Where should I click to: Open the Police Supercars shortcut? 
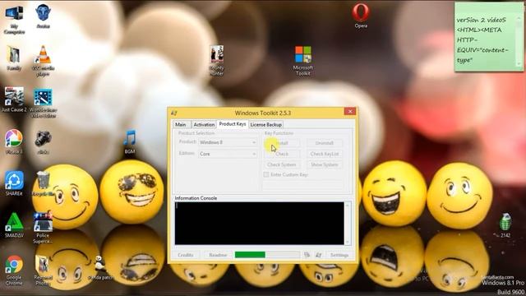tap(43, 228)
